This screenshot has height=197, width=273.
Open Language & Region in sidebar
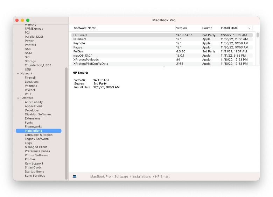point(38,135)
